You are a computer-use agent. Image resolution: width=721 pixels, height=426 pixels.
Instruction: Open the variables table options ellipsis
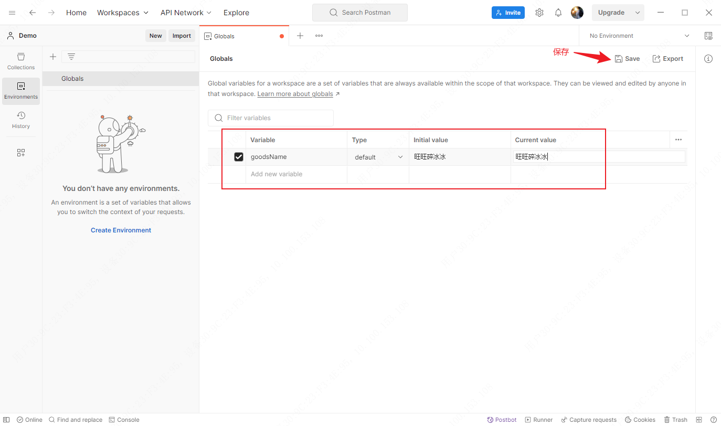point(678,140)
